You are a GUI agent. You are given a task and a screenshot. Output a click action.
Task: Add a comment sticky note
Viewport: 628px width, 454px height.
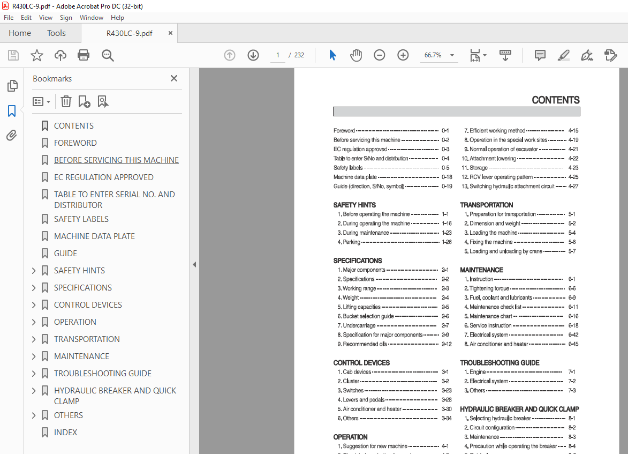(540, 55)
